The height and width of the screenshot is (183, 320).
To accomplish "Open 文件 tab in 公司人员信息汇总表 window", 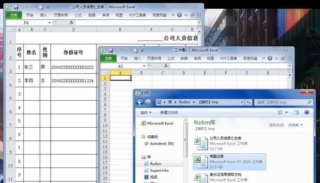I will pos(13,15).
